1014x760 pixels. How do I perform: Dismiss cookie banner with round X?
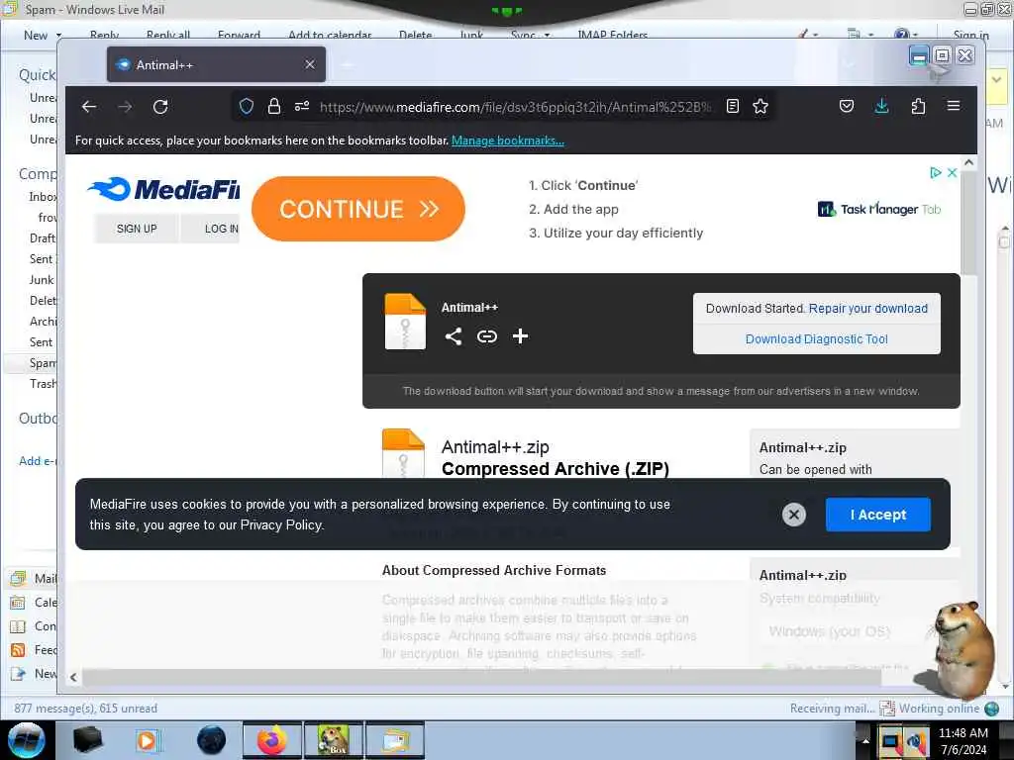(793, 515)
